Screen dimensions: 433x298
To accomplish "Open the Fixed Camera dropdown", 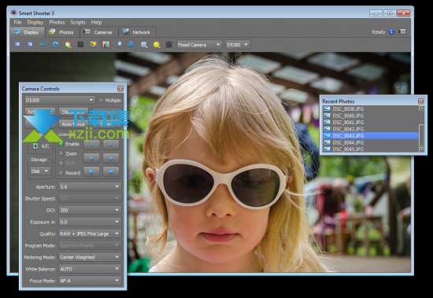I will tap(199, 45).
